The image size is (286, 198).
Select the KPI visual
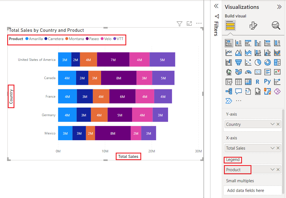(277, 72)
